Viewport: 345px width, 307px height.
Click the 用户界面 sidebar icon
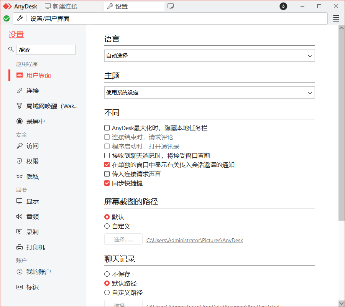(x=20, y=75)
